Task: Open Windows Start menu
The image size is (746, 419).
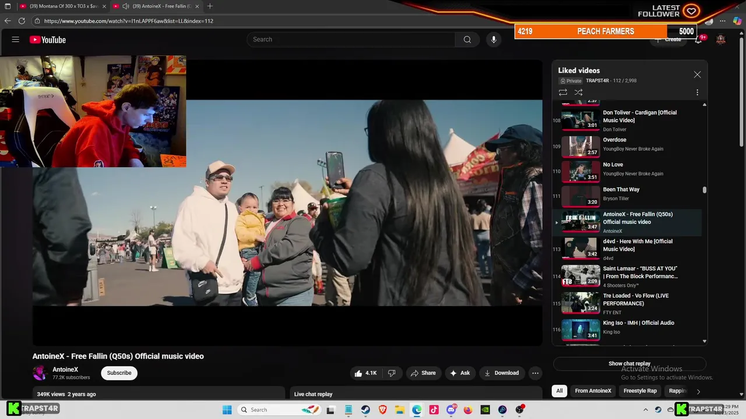Action: 227,410
